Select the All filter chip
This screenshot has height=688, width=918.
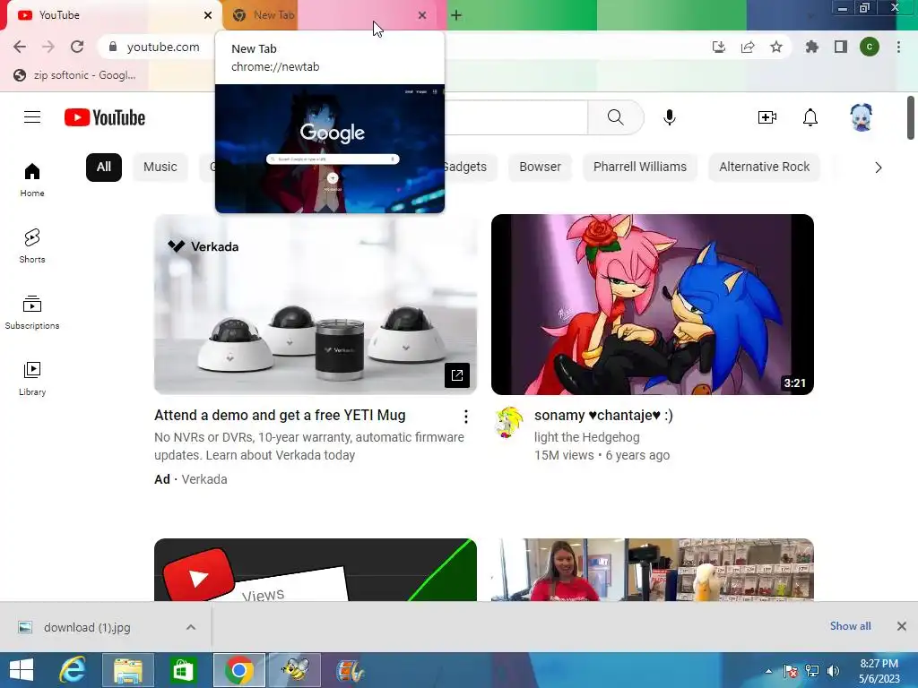[104, 168]
